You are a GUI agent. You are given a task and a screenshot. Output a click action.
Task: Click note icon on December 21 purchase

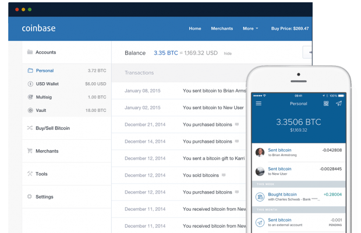tap(237, 124)
